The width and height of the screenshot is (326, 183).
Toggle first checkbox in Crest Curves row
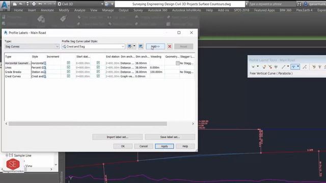(68, 76)
